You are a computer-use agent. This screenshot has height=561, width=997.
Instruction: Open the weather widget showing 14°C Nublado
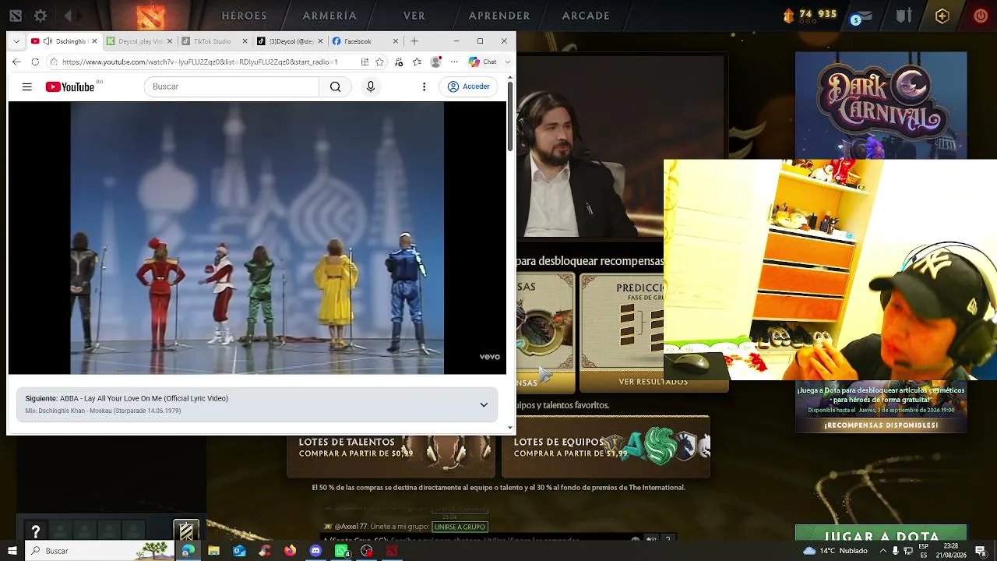[836, 551]
